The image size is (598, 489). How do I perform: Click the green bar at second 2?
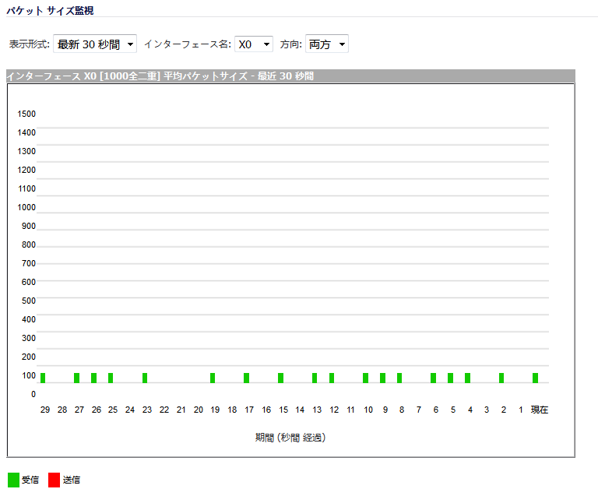coord(501,378)
